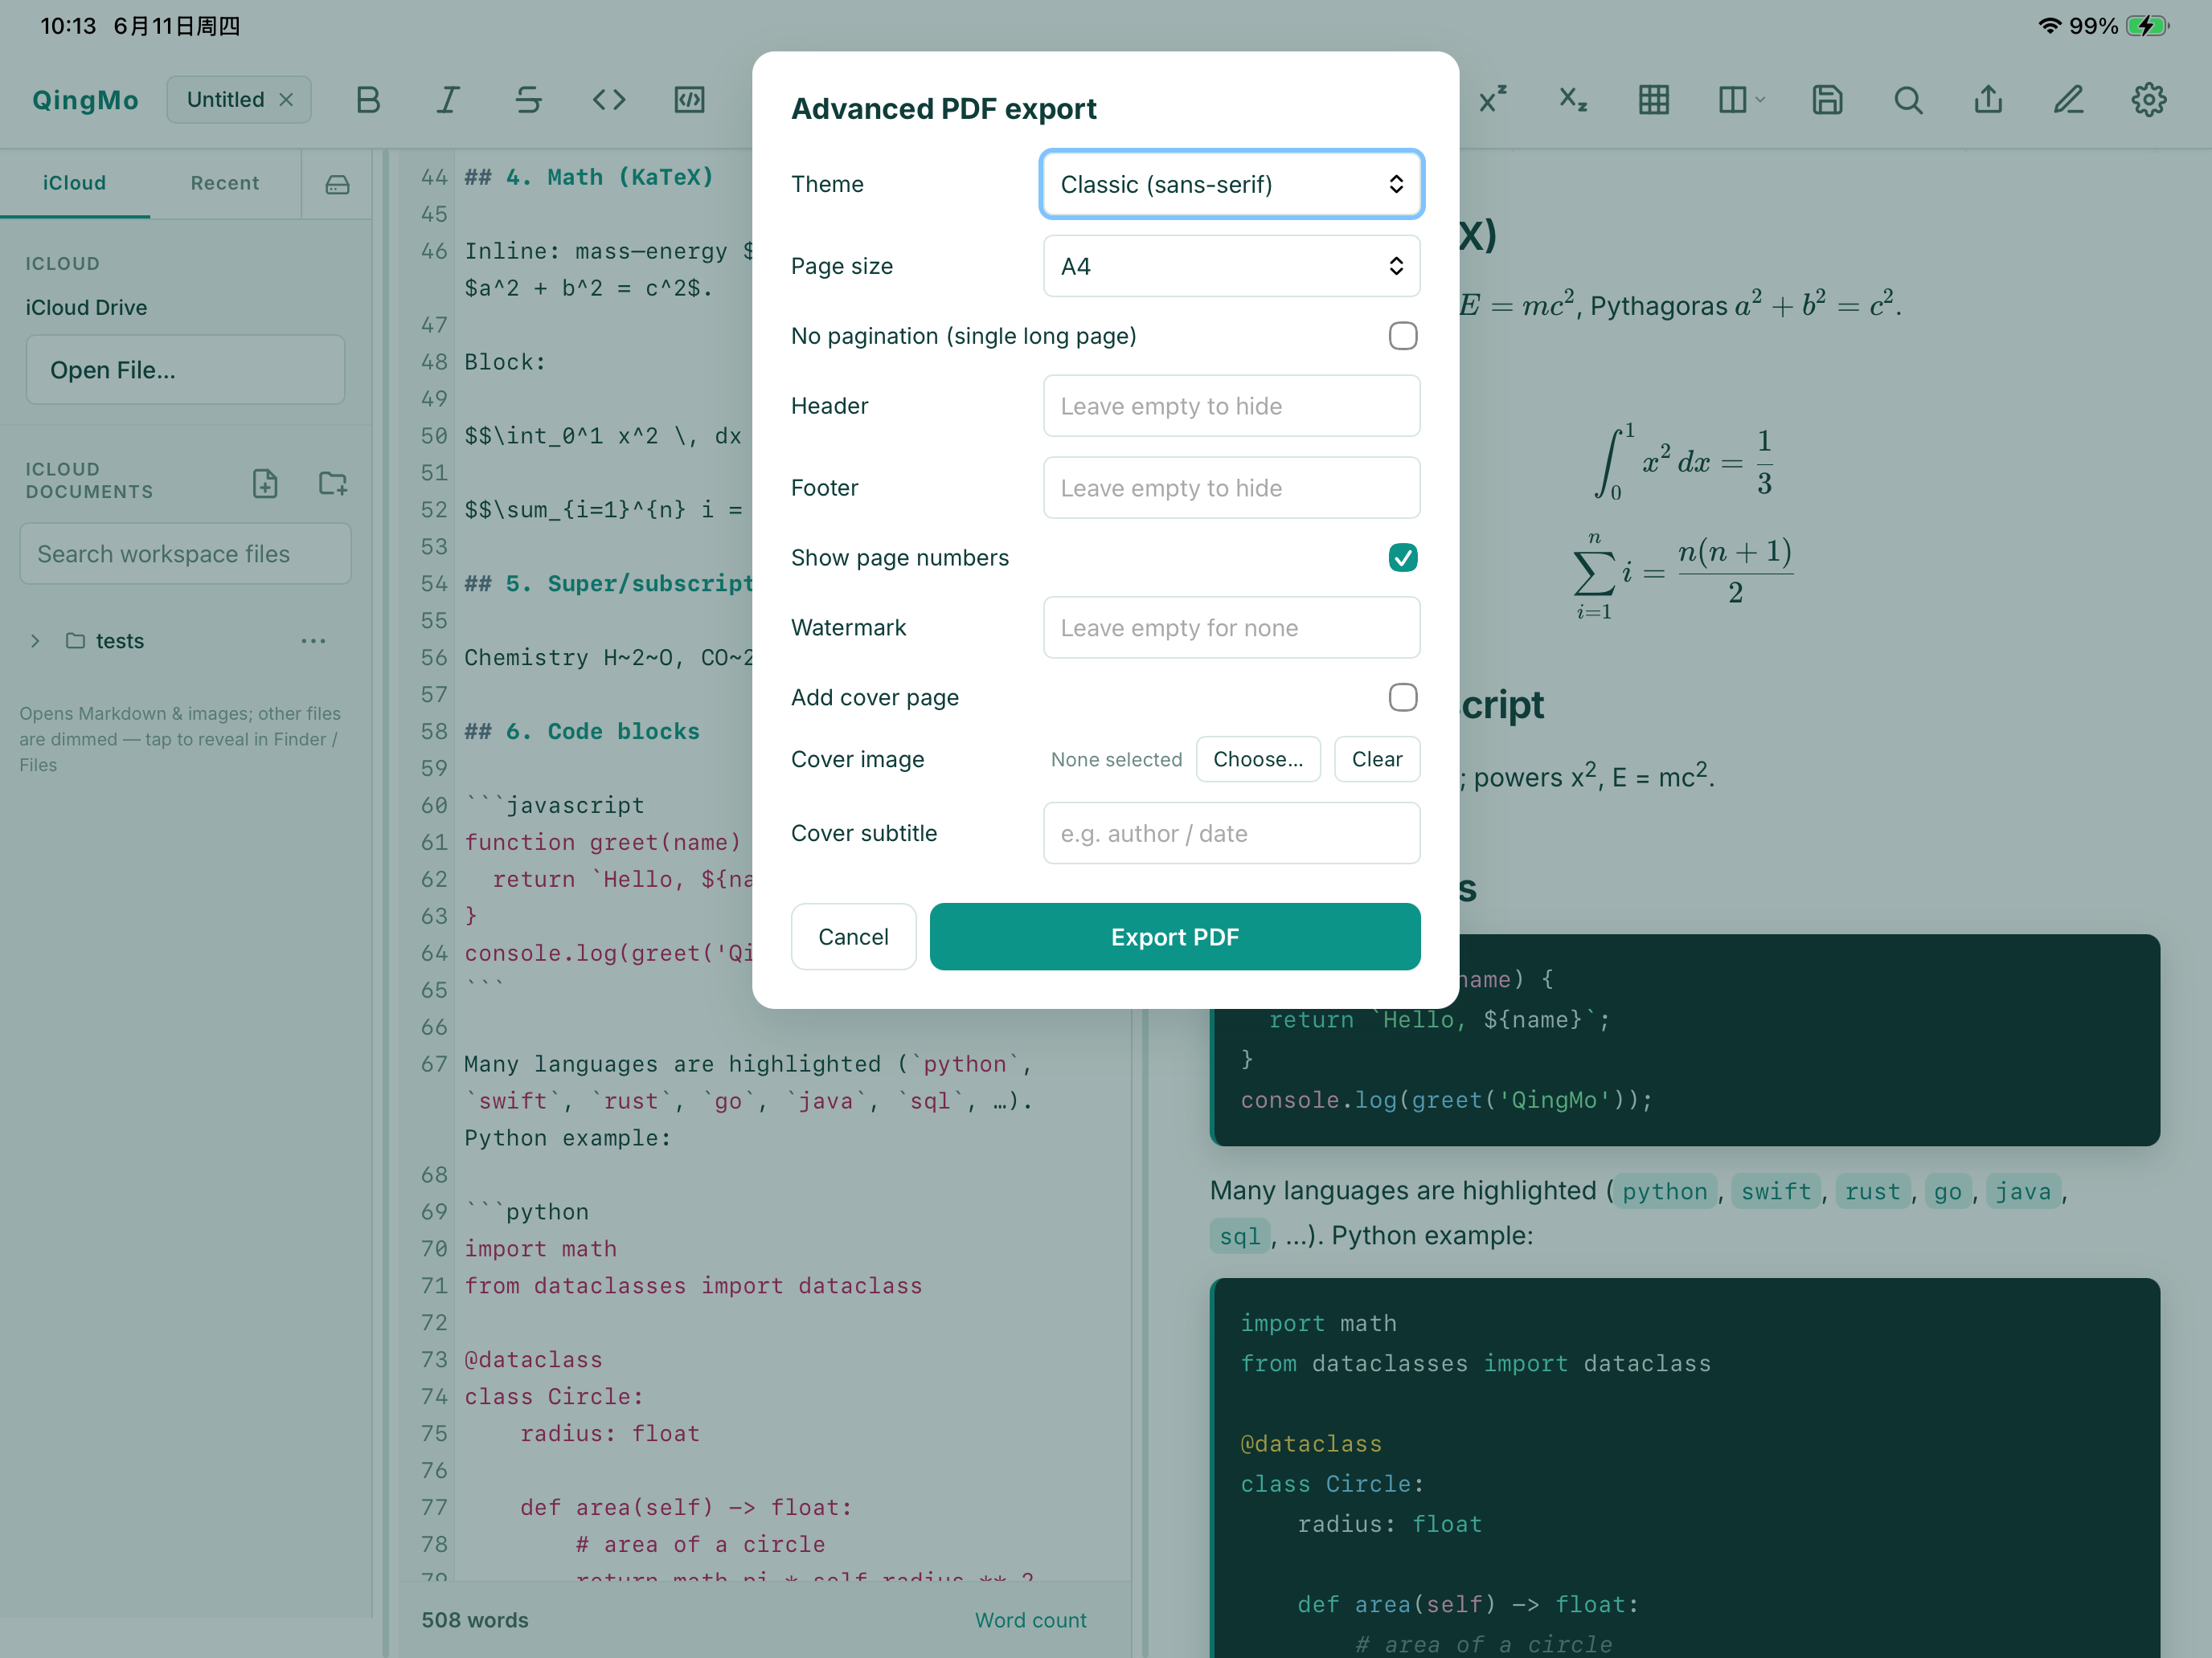Click battery indicator in status bar
The height and width of the screenshot is (1658, 2212).
coord(2147,26)
